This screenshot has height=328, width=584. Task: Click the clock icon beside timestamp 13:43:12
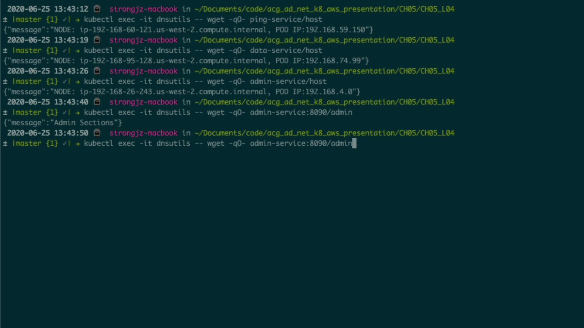pyautogui.click(x=97, y=9)
